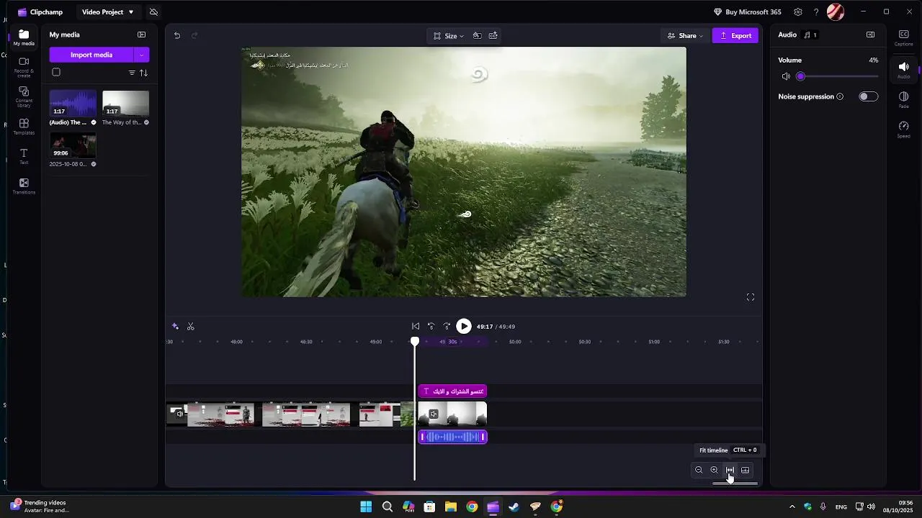Show the Noise suppression info tooltip
The width and height of the screenshot is (922, 518).
pyautogui.click(x=840, y=96)
